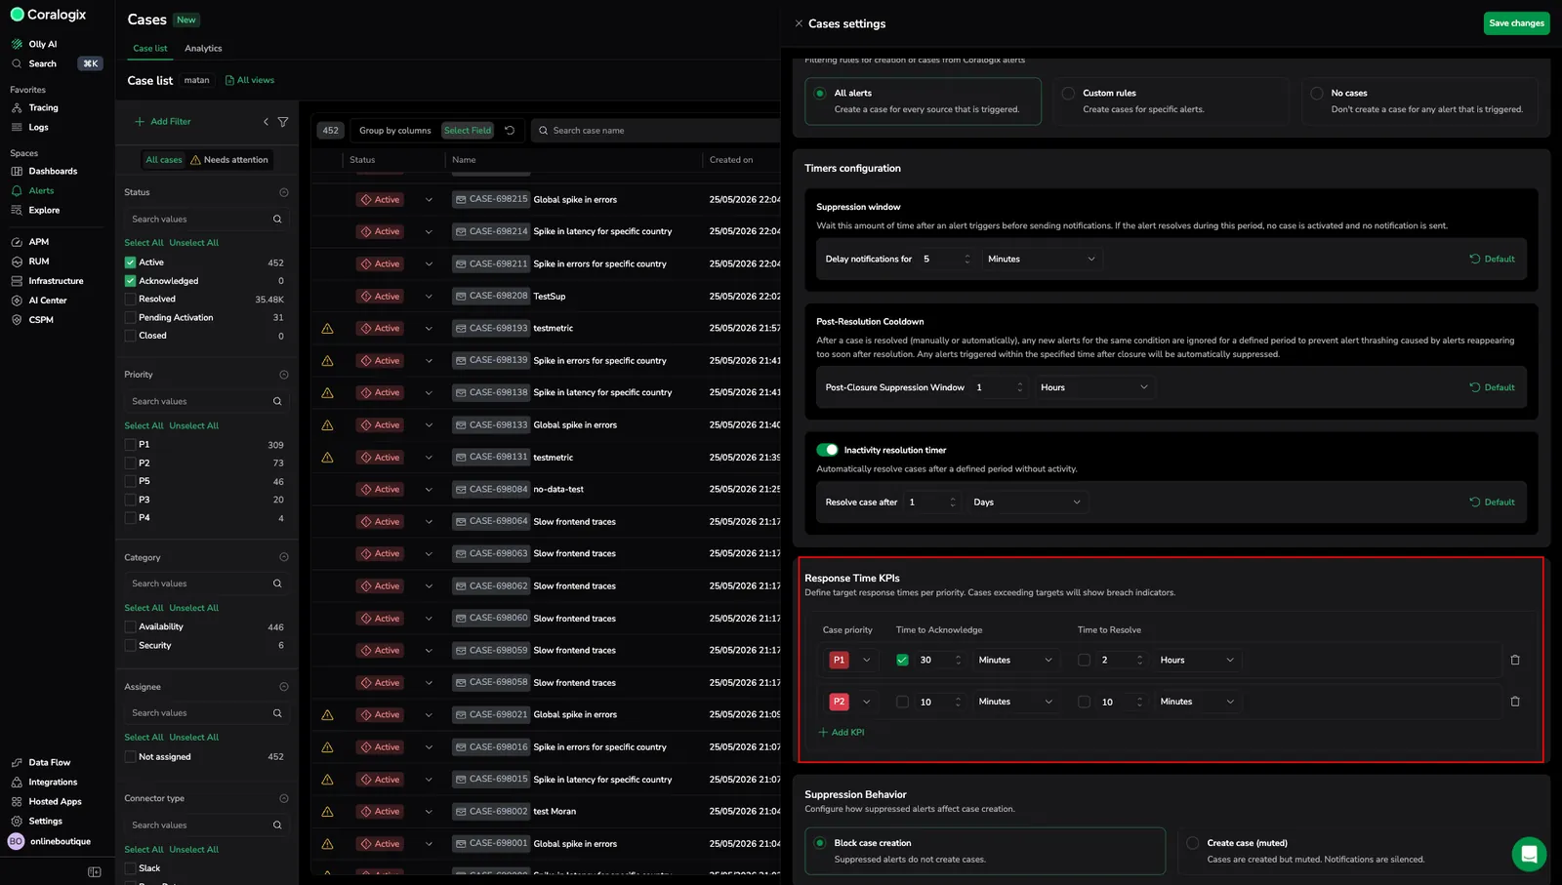Close the Cases settings panel

pos(799,23)
